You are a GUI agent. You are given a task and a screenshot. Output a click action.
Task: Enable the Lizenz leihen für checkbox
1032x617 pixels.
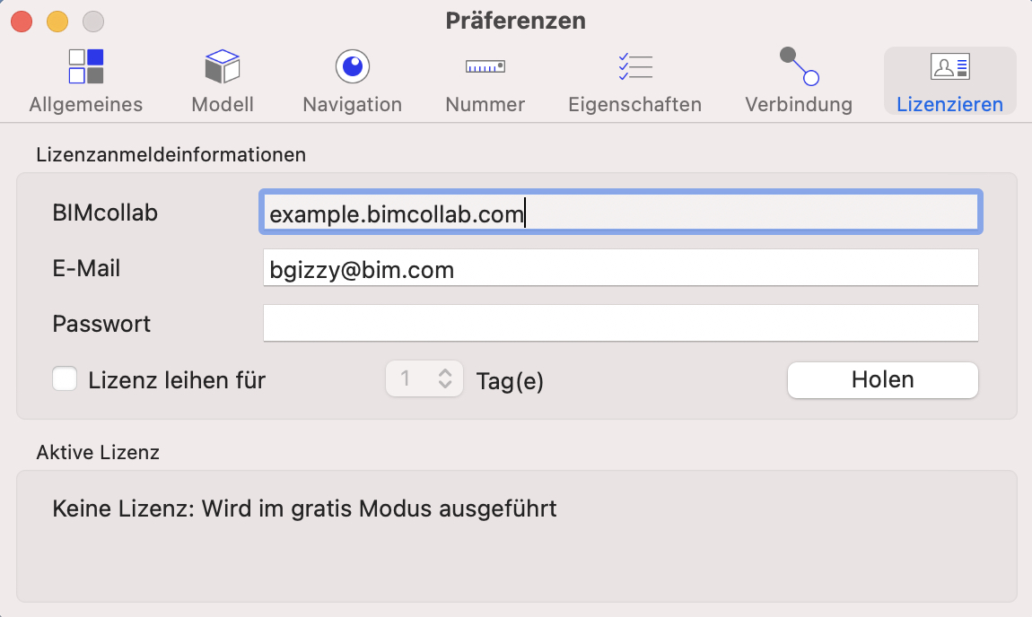click(x=65, y=379)
